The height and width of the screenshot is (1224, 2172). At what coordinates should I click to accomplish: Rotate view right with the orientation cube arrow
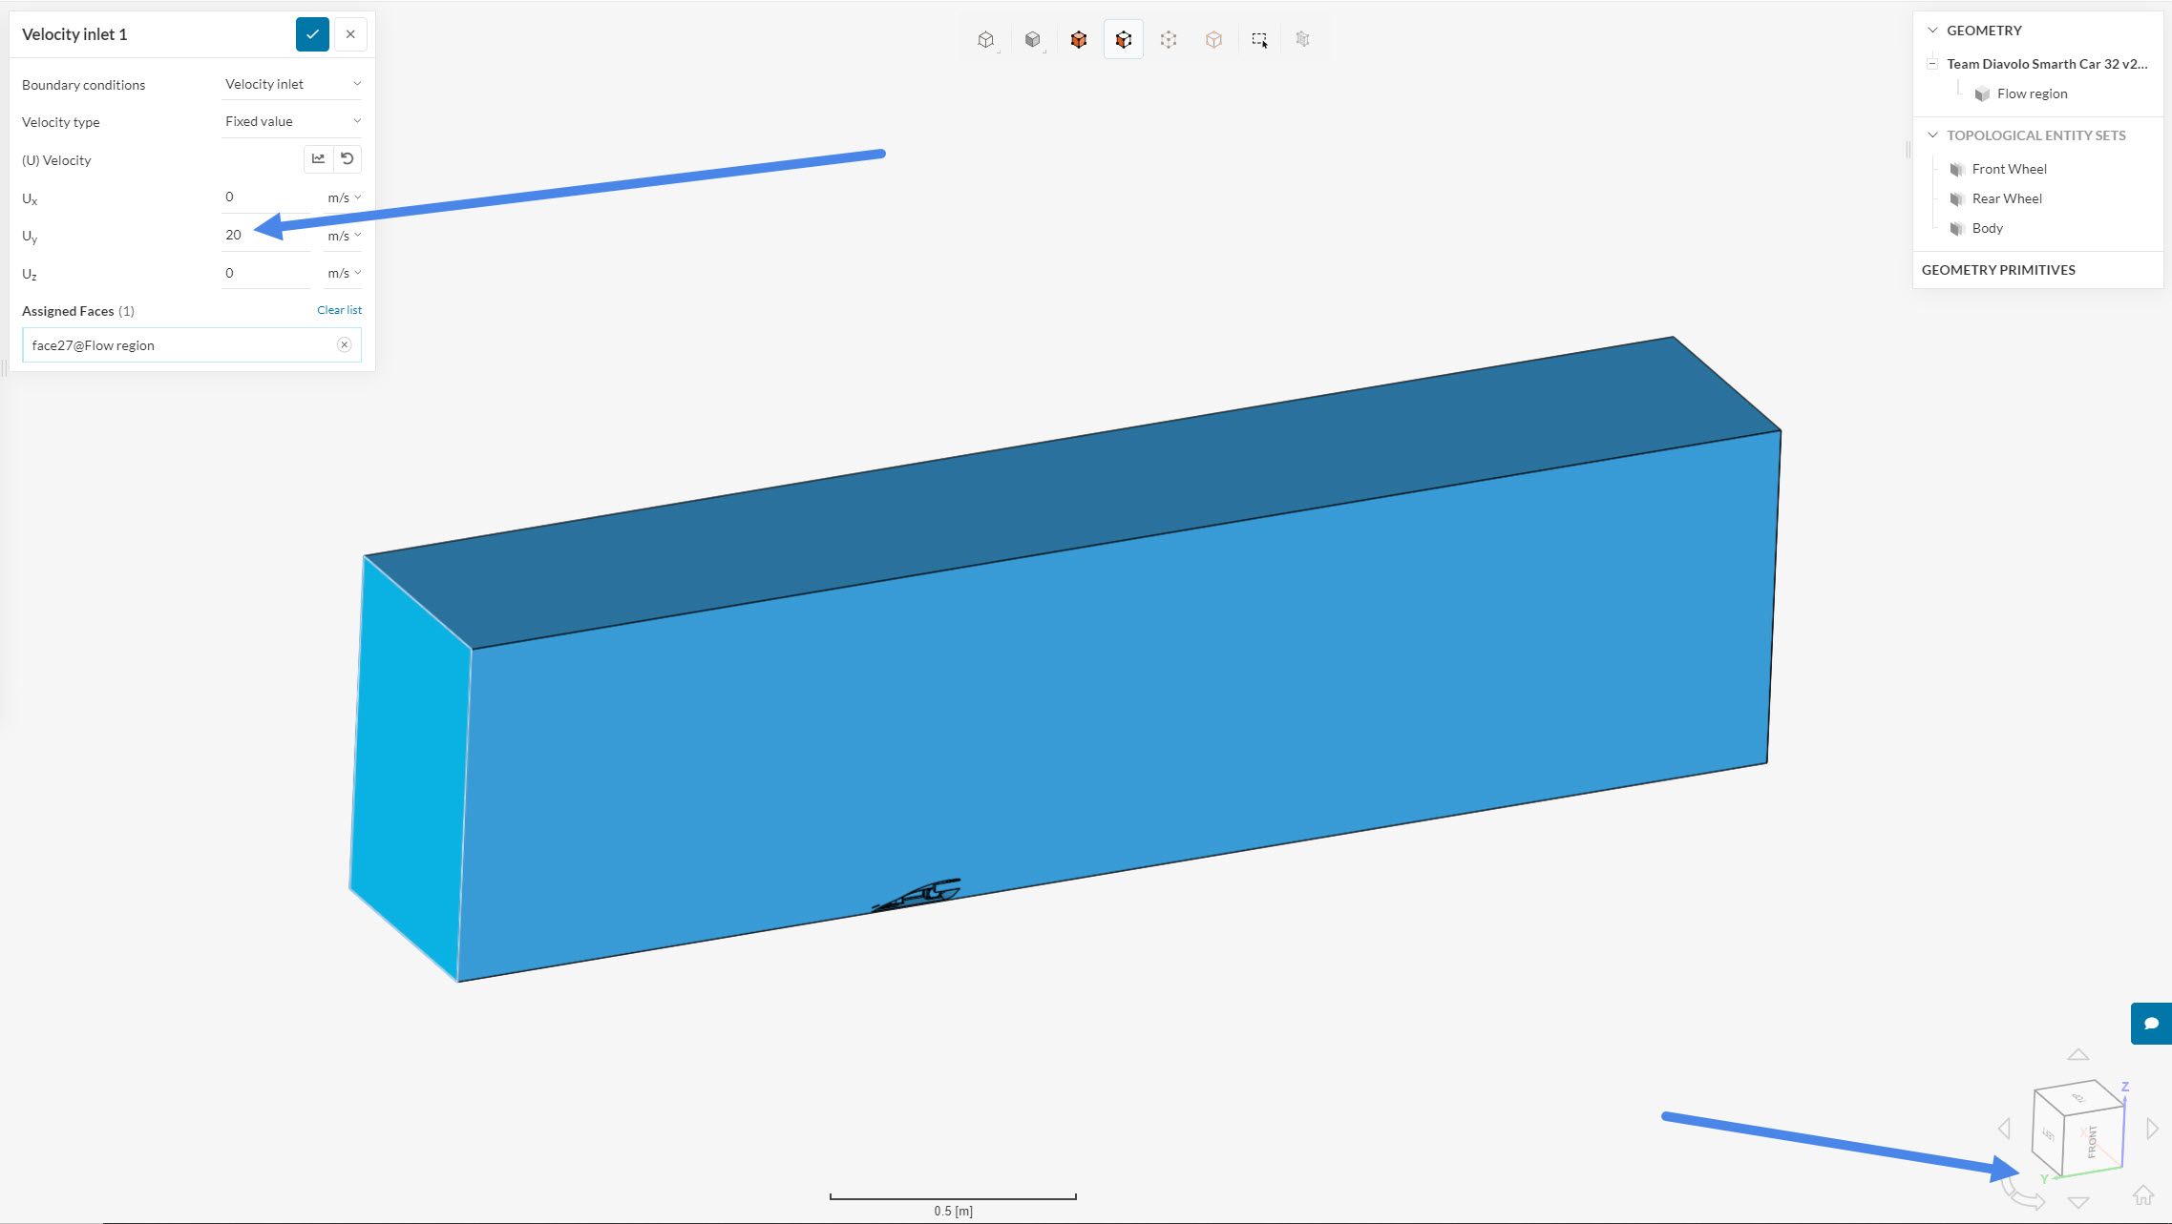[x=2152, y=1129]
